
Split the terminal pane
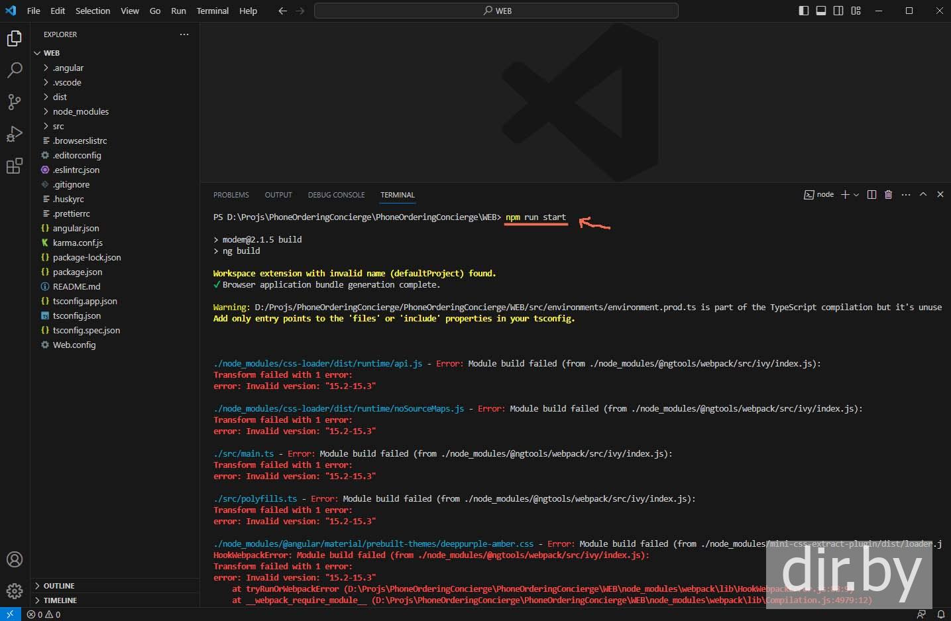[x=871, y=195]
